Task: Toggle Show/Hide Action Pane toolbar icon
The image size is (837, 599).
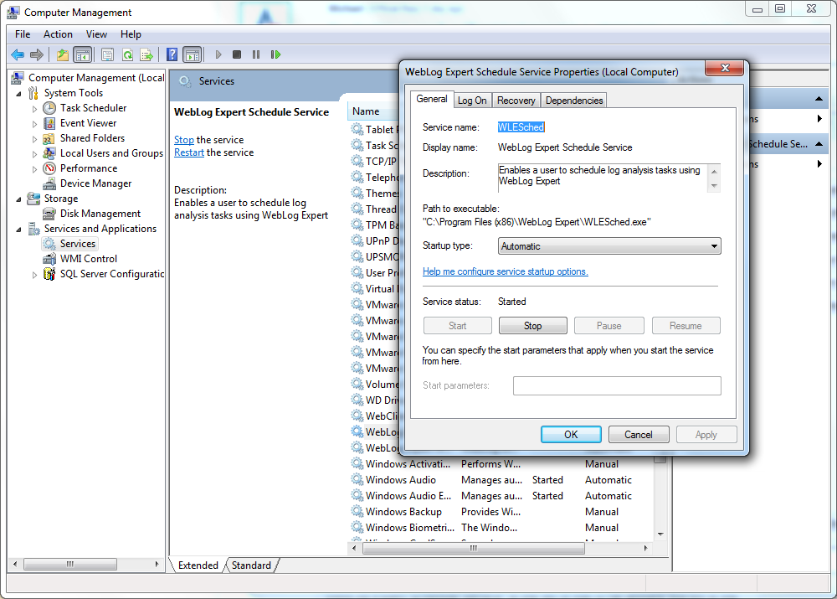Action: pyautogui.click(x=193, y=54)
